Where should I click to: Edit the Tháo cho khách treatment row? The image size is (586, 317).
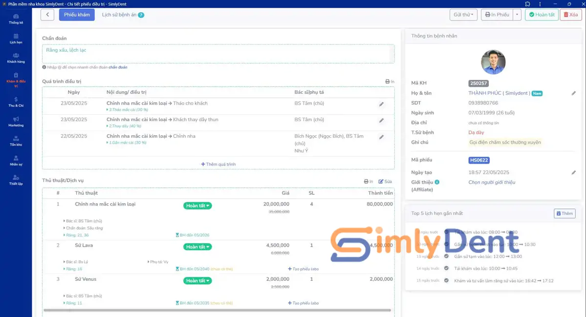tap(381, 104)
